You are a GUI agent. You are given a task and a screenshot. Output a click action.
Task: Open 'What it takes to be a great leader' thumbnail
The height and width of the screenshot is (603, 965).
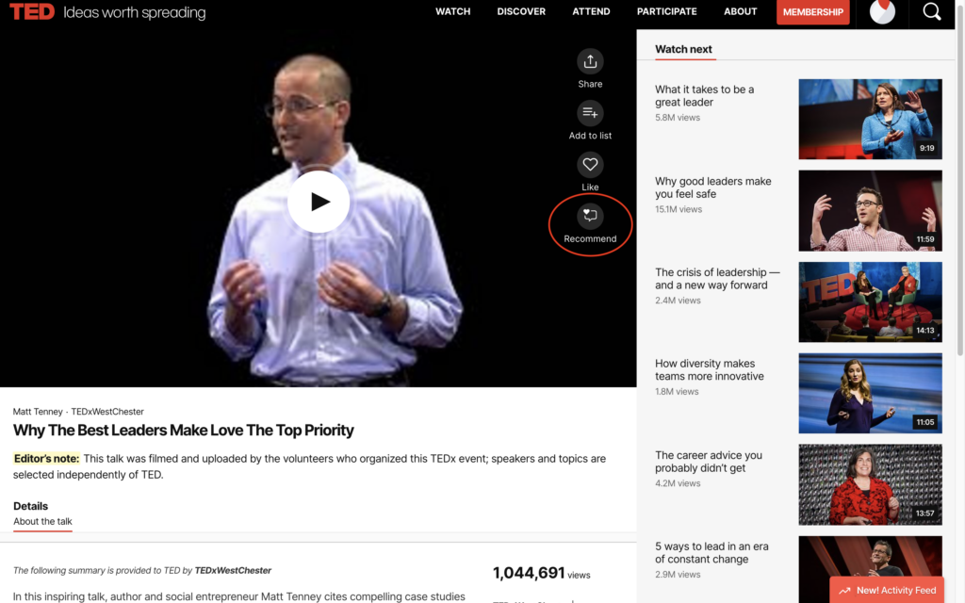(870, 119)
